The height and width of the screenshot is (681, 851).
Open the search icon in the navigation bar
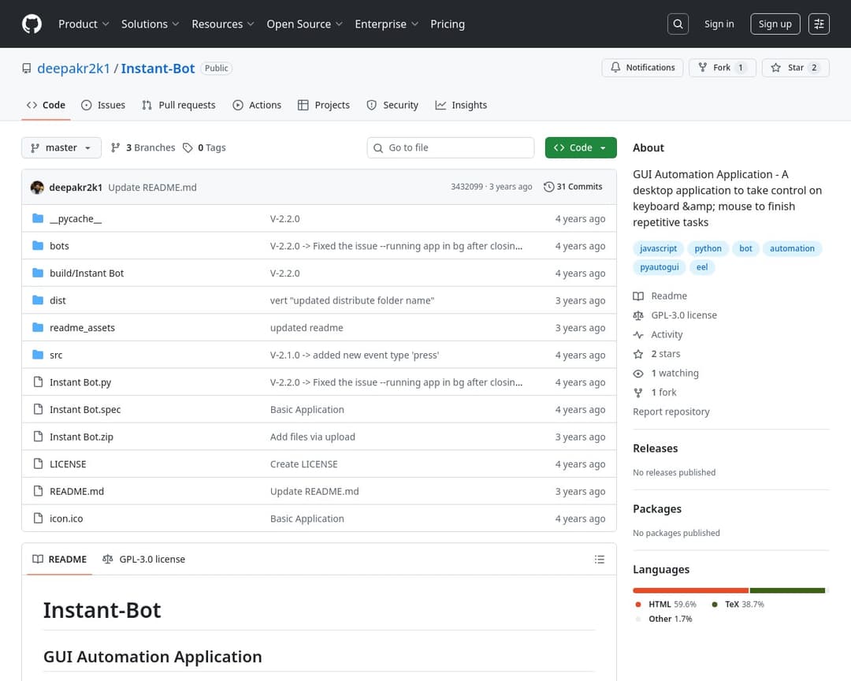(678, 24)
